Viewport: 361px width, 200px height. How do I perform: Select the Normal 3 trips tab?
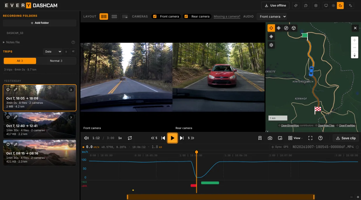click(56, 61)
